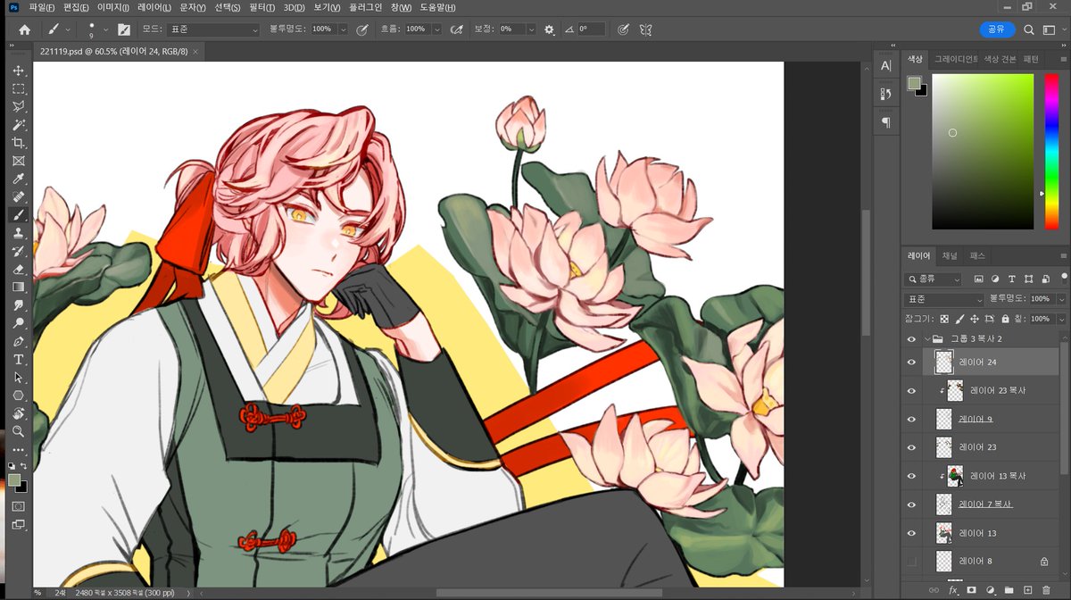Show hidden 레이어 8 layer
1071x600 pixels.
click(911, 562)
